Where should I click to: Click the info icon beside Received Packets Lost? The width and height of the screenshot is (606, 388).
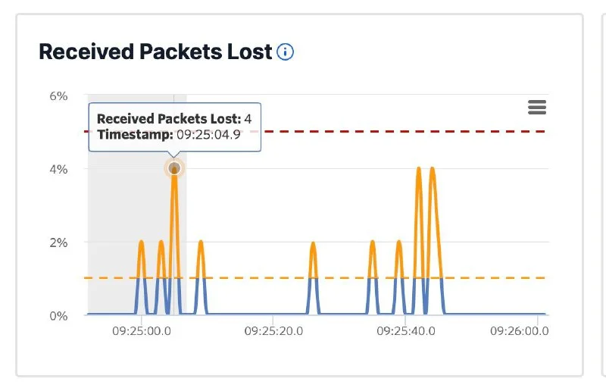click(285, 52)
